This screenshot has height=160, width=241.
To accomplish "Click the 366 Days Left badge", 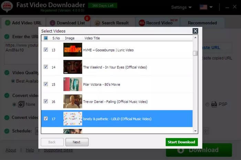I will click(103, 6).
